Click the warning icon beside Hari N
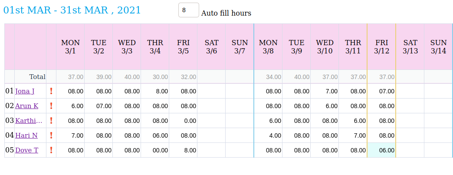 (x=51, y=135)
